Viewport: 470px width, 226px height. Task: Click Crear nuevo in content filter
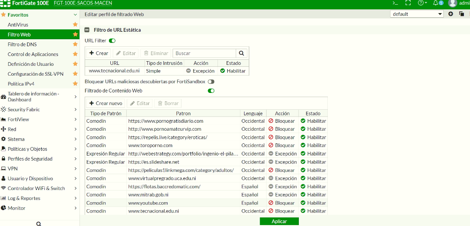[106, 103]
